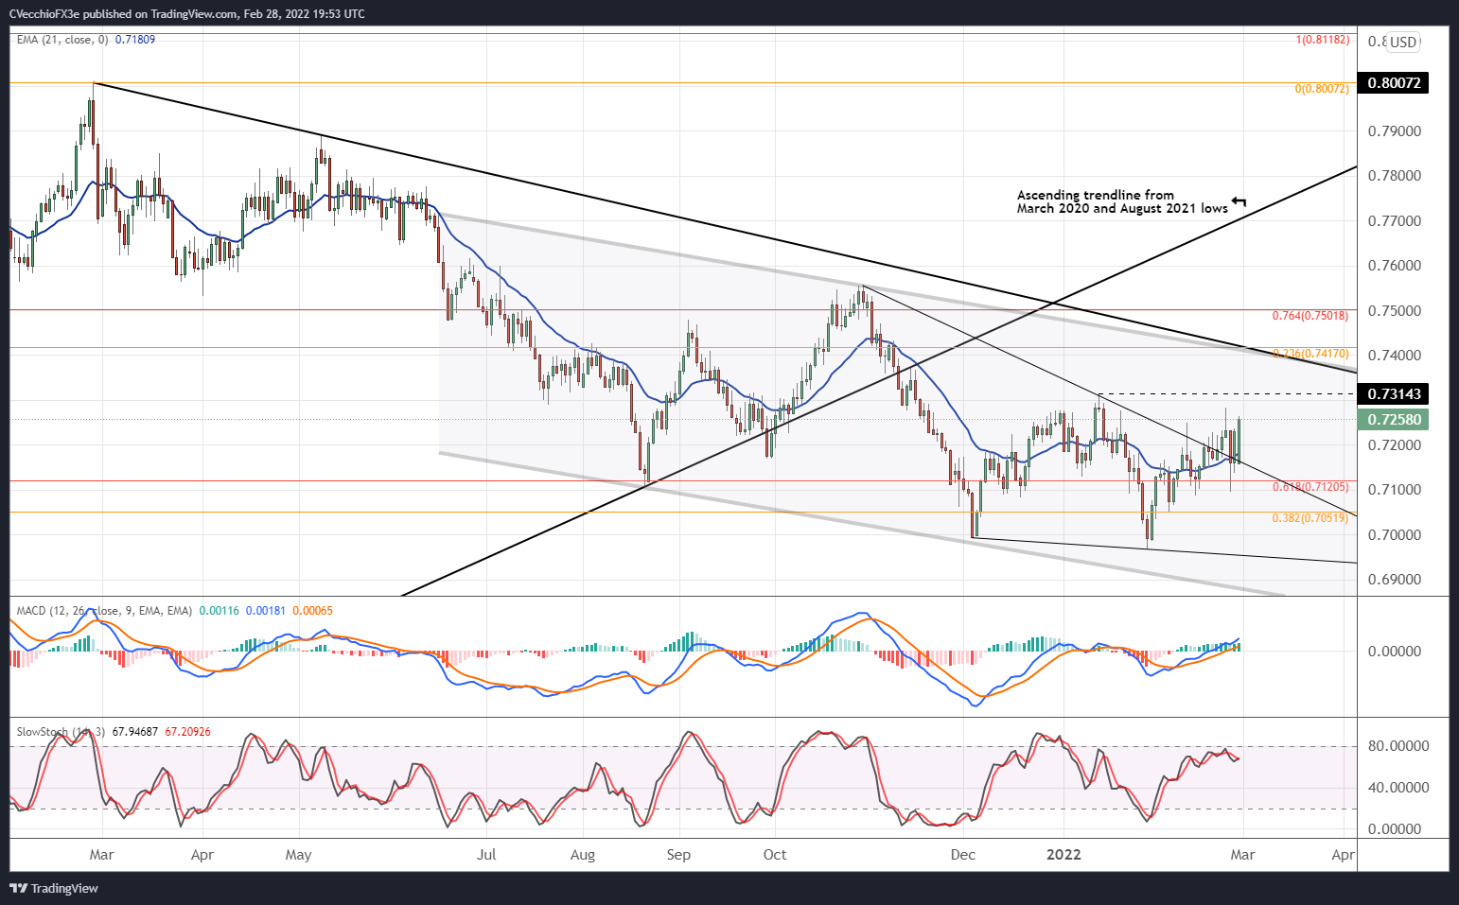Click the 2022 label on time axis
Image resolution: width=1459 pixels, height=905 pixels.
click(x=1063, y=855)
